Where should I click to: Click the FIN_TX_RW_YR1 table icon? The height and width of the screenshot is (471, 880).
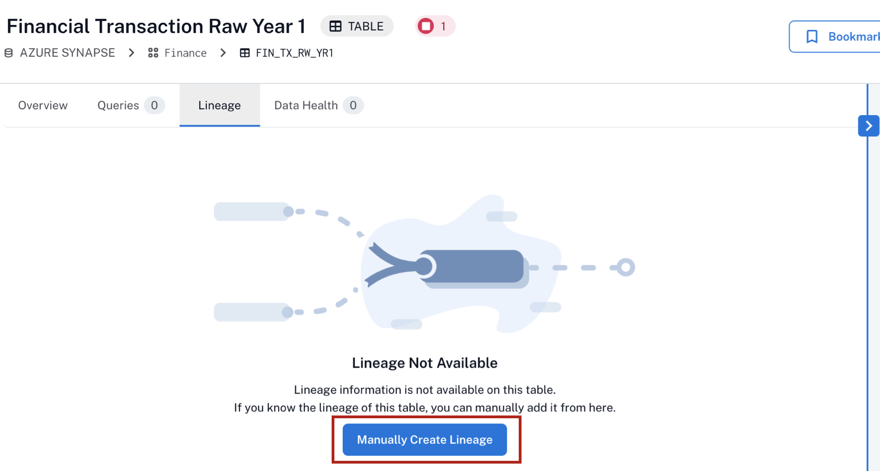coord(245,53)
